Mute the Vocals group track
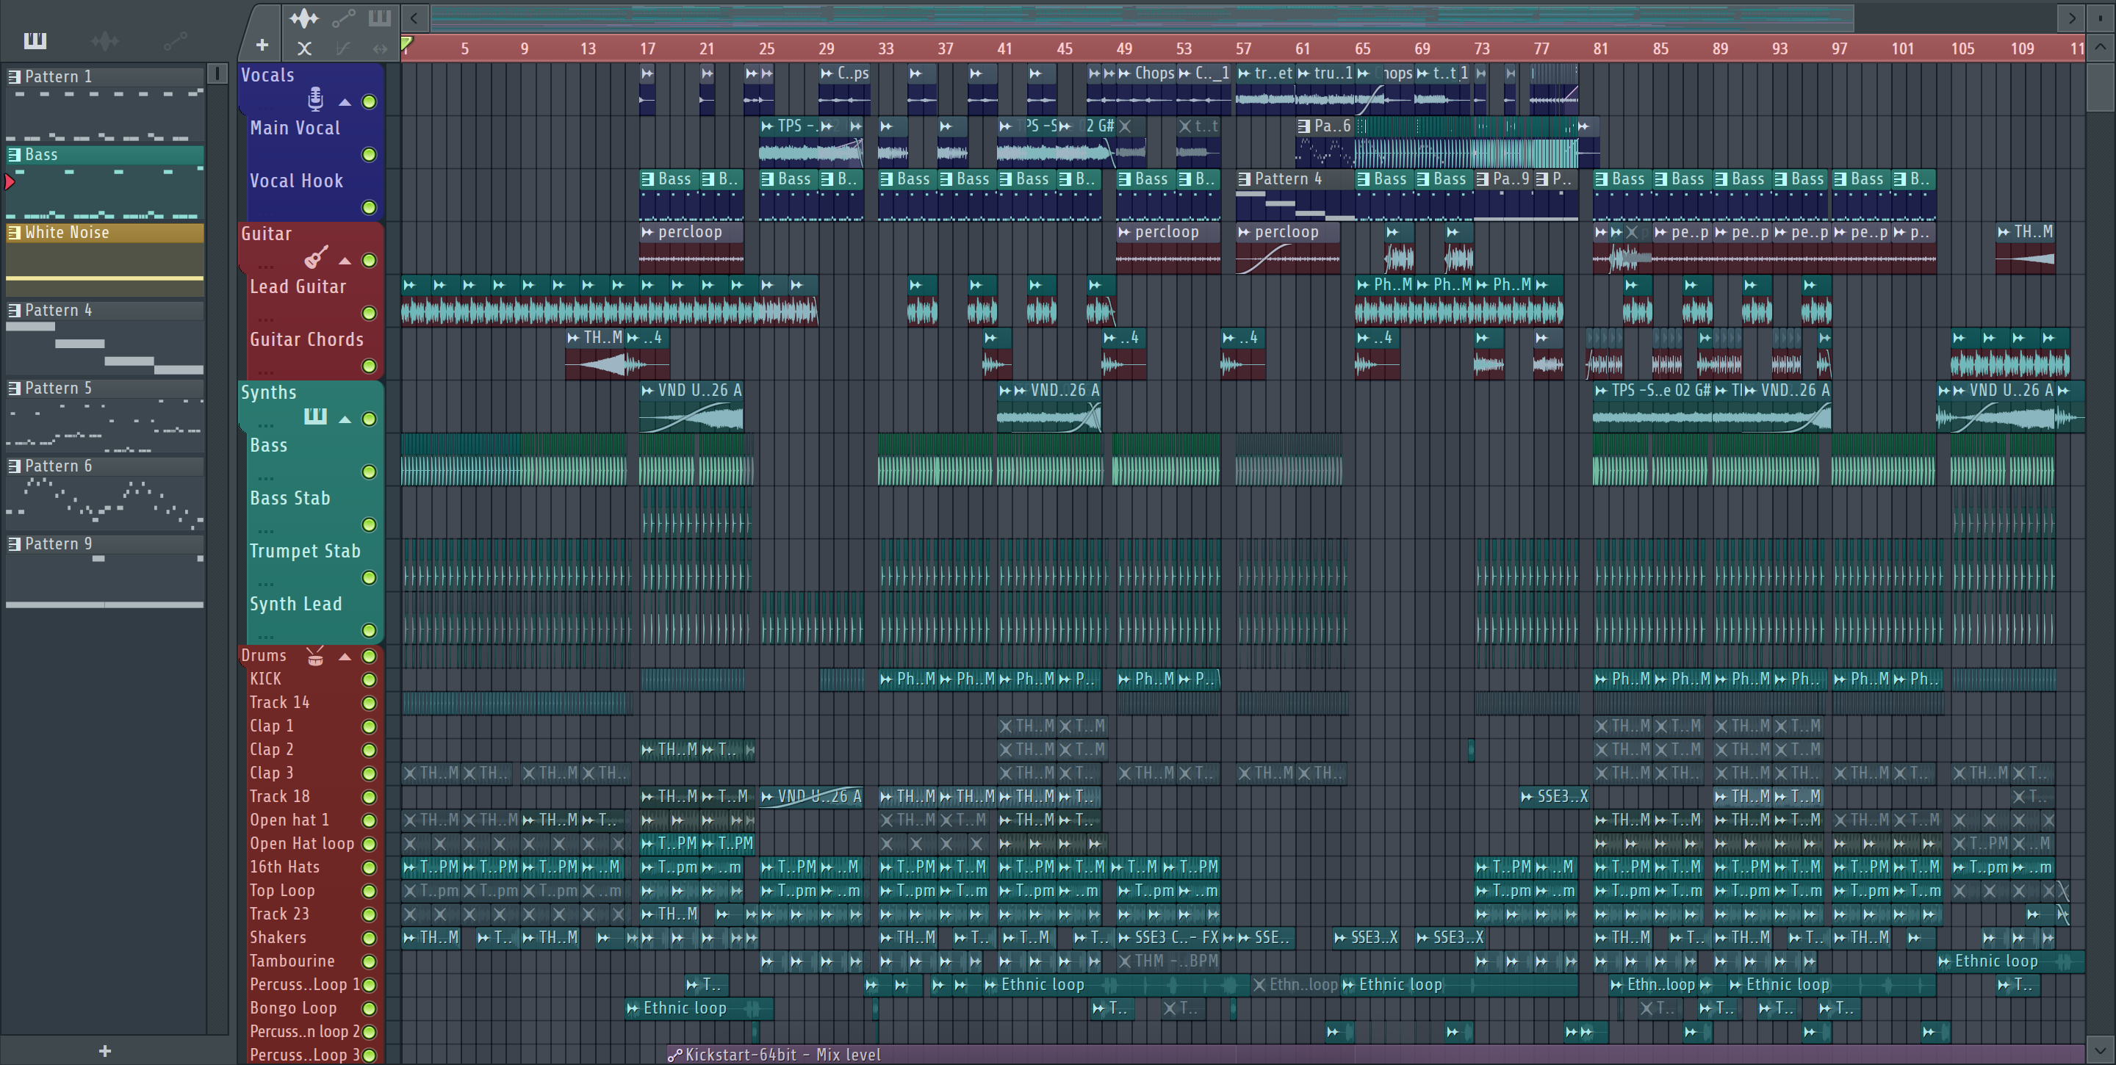The image size is (2116, 1065). 370,102
